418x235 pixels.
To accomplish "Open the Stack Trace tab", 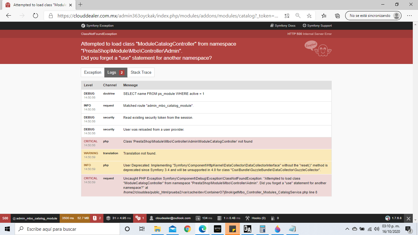I will (141, 73).
